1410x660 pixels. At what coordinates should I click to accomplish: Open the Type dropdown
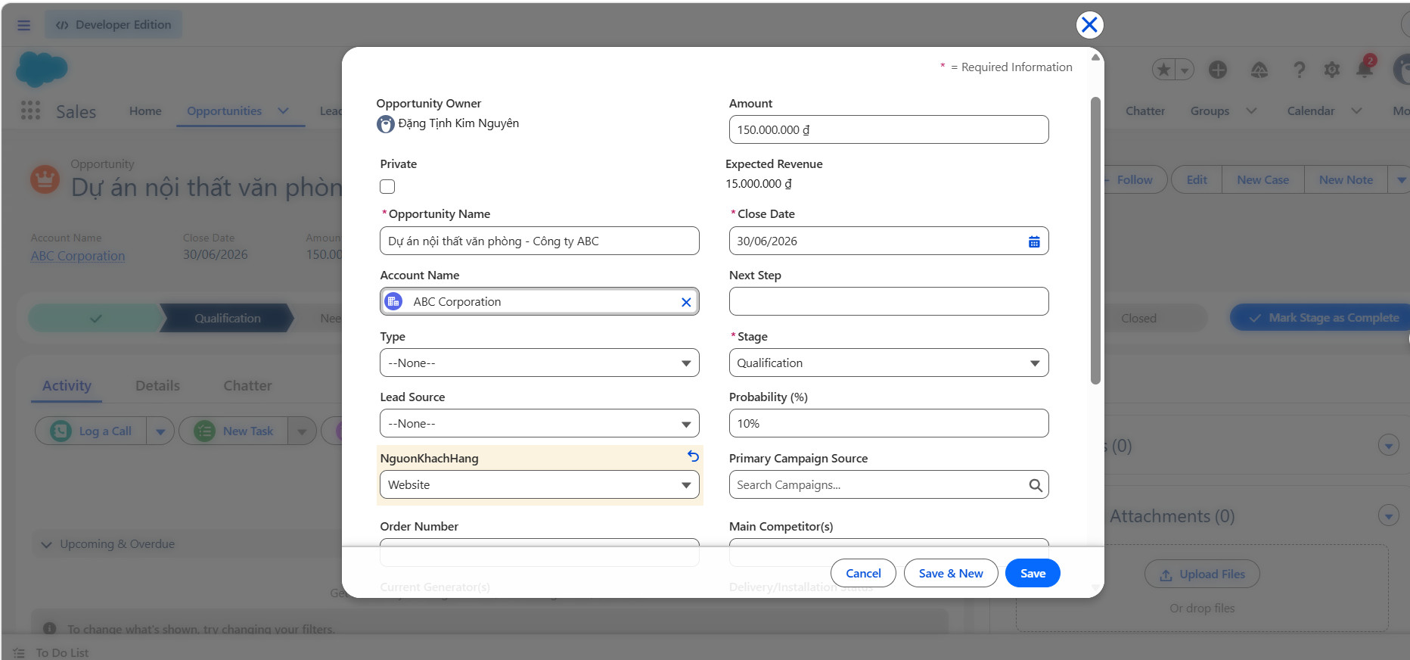(x=539, y=363)
